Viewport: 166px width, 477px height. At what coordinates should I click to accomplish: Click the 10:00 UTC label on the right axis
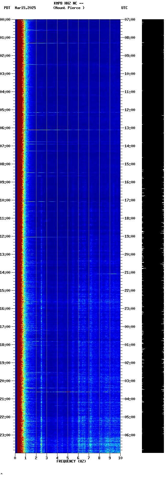[130, 74]
